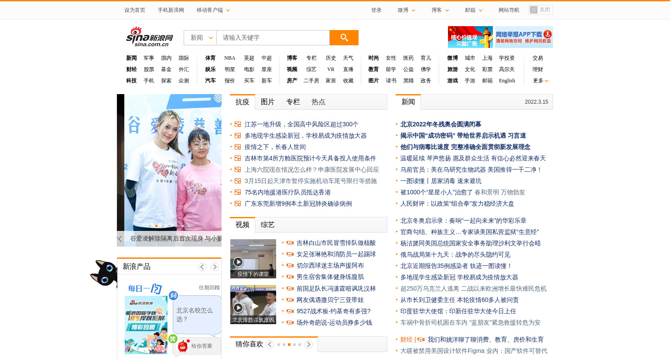Viewport: 670px width, 359px height.
Task: Open 俄乌战局第十九天 headline
Action: click(x=455, y=255)
